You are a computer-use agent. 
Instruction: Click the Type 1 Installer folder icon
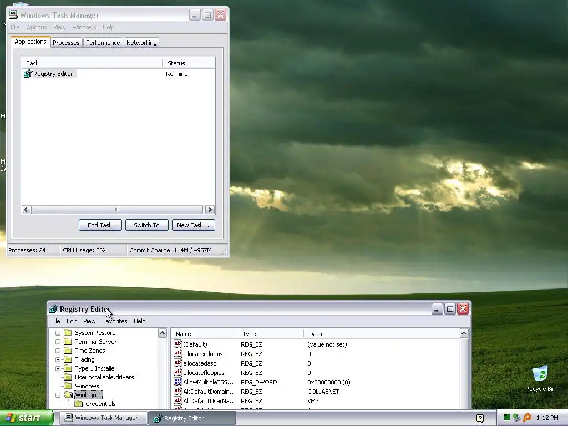(x=68, y=368)
